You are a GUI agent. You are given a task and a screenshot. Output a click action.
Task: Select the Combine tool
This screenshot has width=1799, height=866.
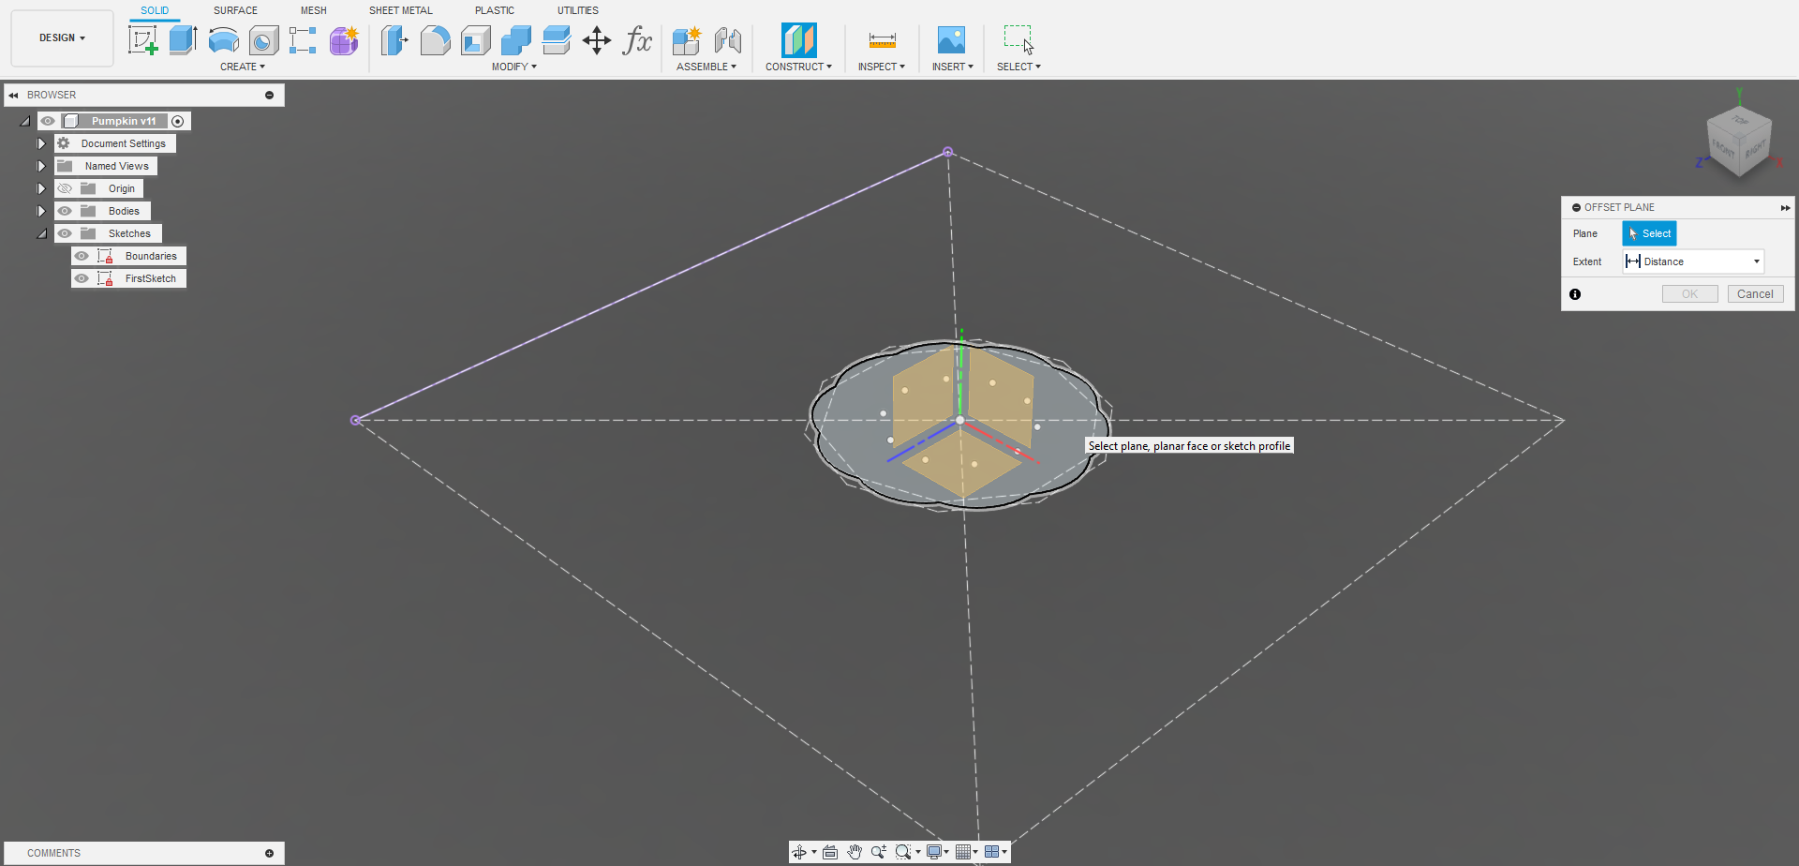[516, 40]
